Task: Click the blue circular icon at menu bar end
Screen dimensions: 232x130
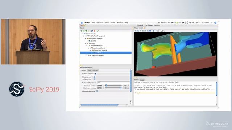Action: [215, 23]
